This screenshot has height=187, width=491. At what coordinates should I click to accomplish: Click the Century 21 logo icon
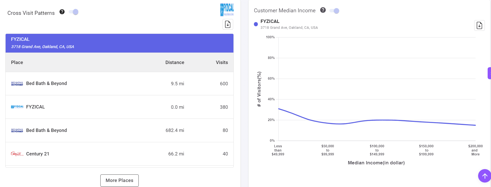coord(17,154)
